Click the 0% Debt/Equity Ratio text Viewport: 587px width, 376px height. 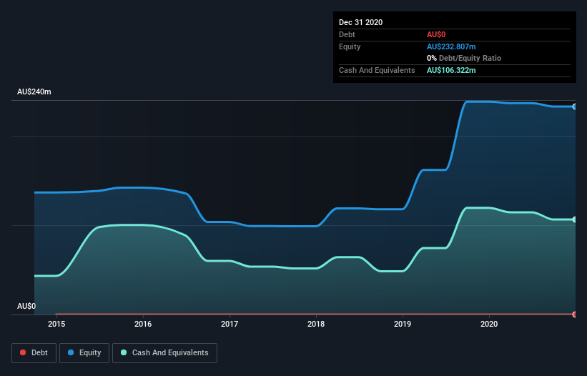pos(464,58)
